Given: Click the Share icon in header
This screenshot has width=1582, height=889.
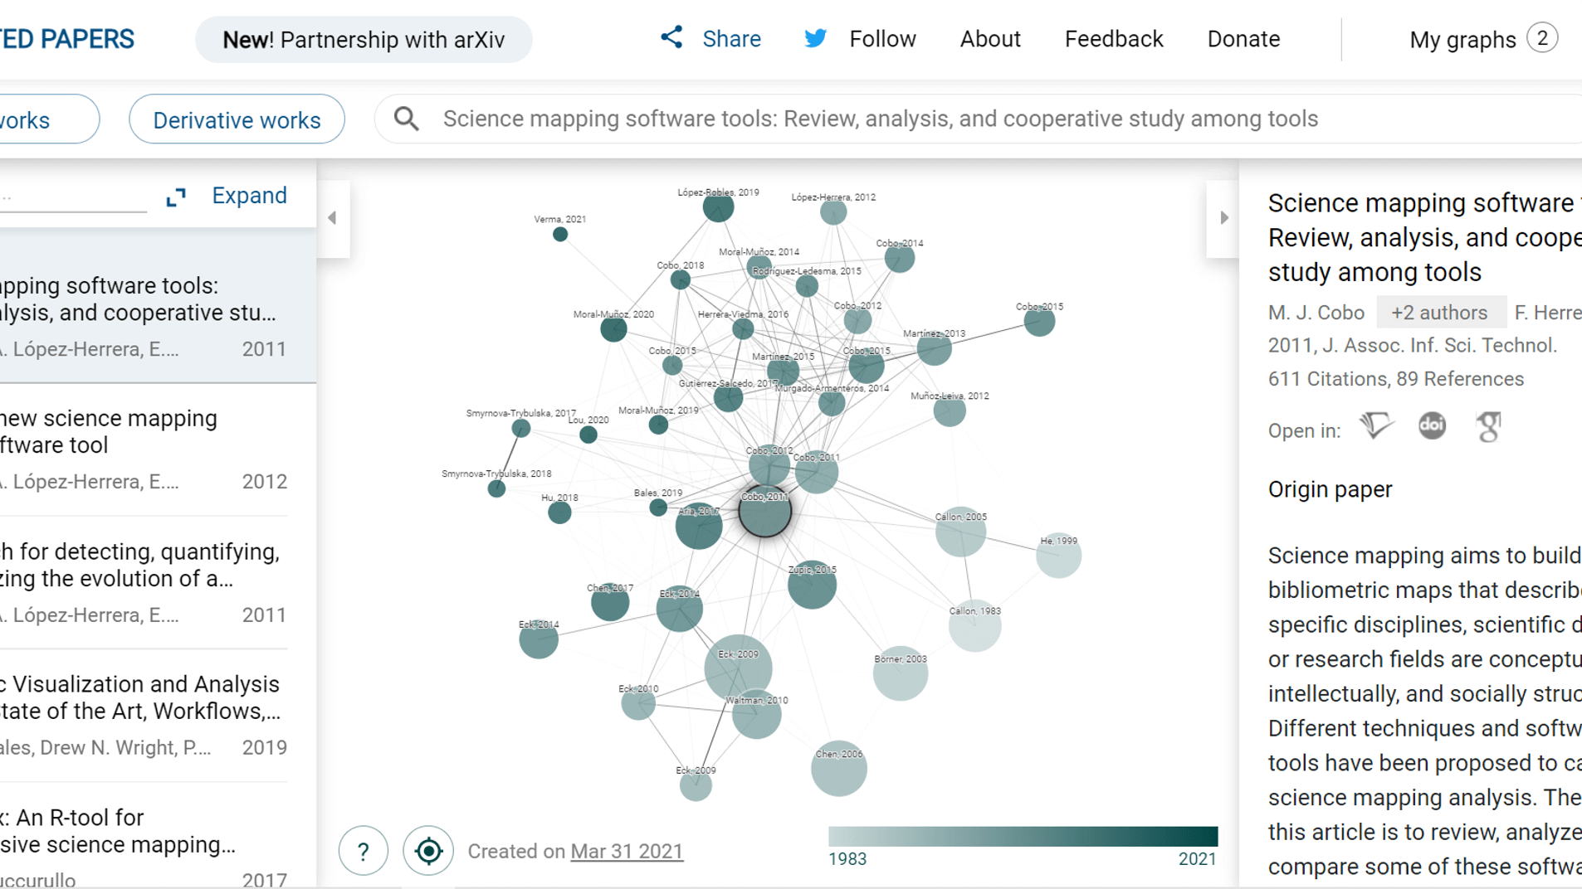Looking at the screenshot, I should coord(671,37).
